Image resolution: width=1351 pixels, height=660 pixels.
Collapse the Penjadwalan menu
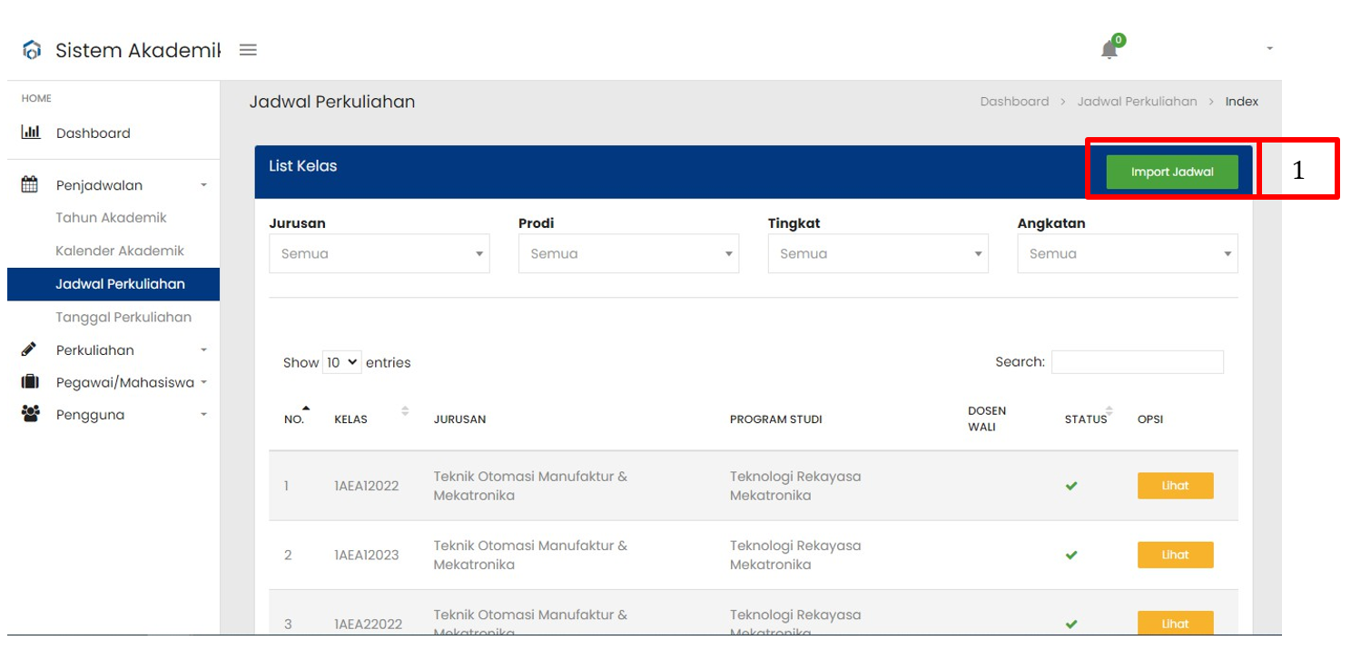[x=113, y=185]
